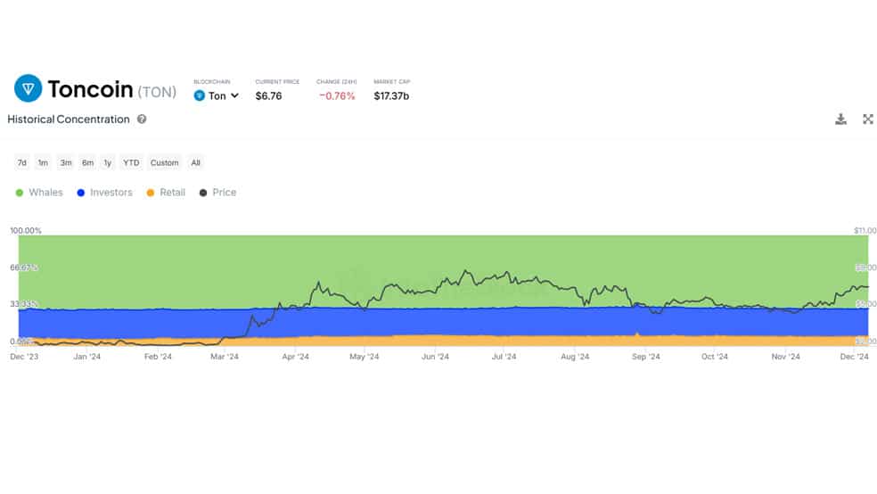
Task: Expand the chart to fullscreen
Action: coord(867,119)
